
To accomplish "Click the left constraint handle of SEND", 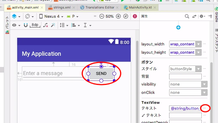I will [88, 74].
